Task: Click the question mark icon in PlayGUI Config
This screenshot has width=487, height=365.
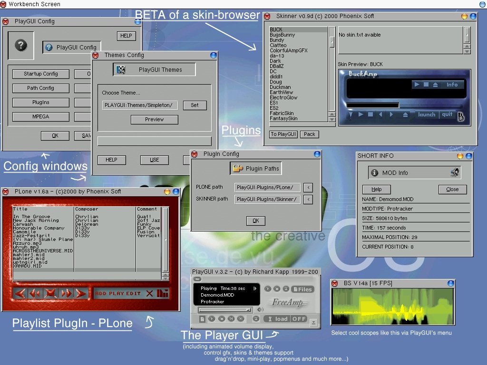Action: pyautogui.click(x=21, y=46)
